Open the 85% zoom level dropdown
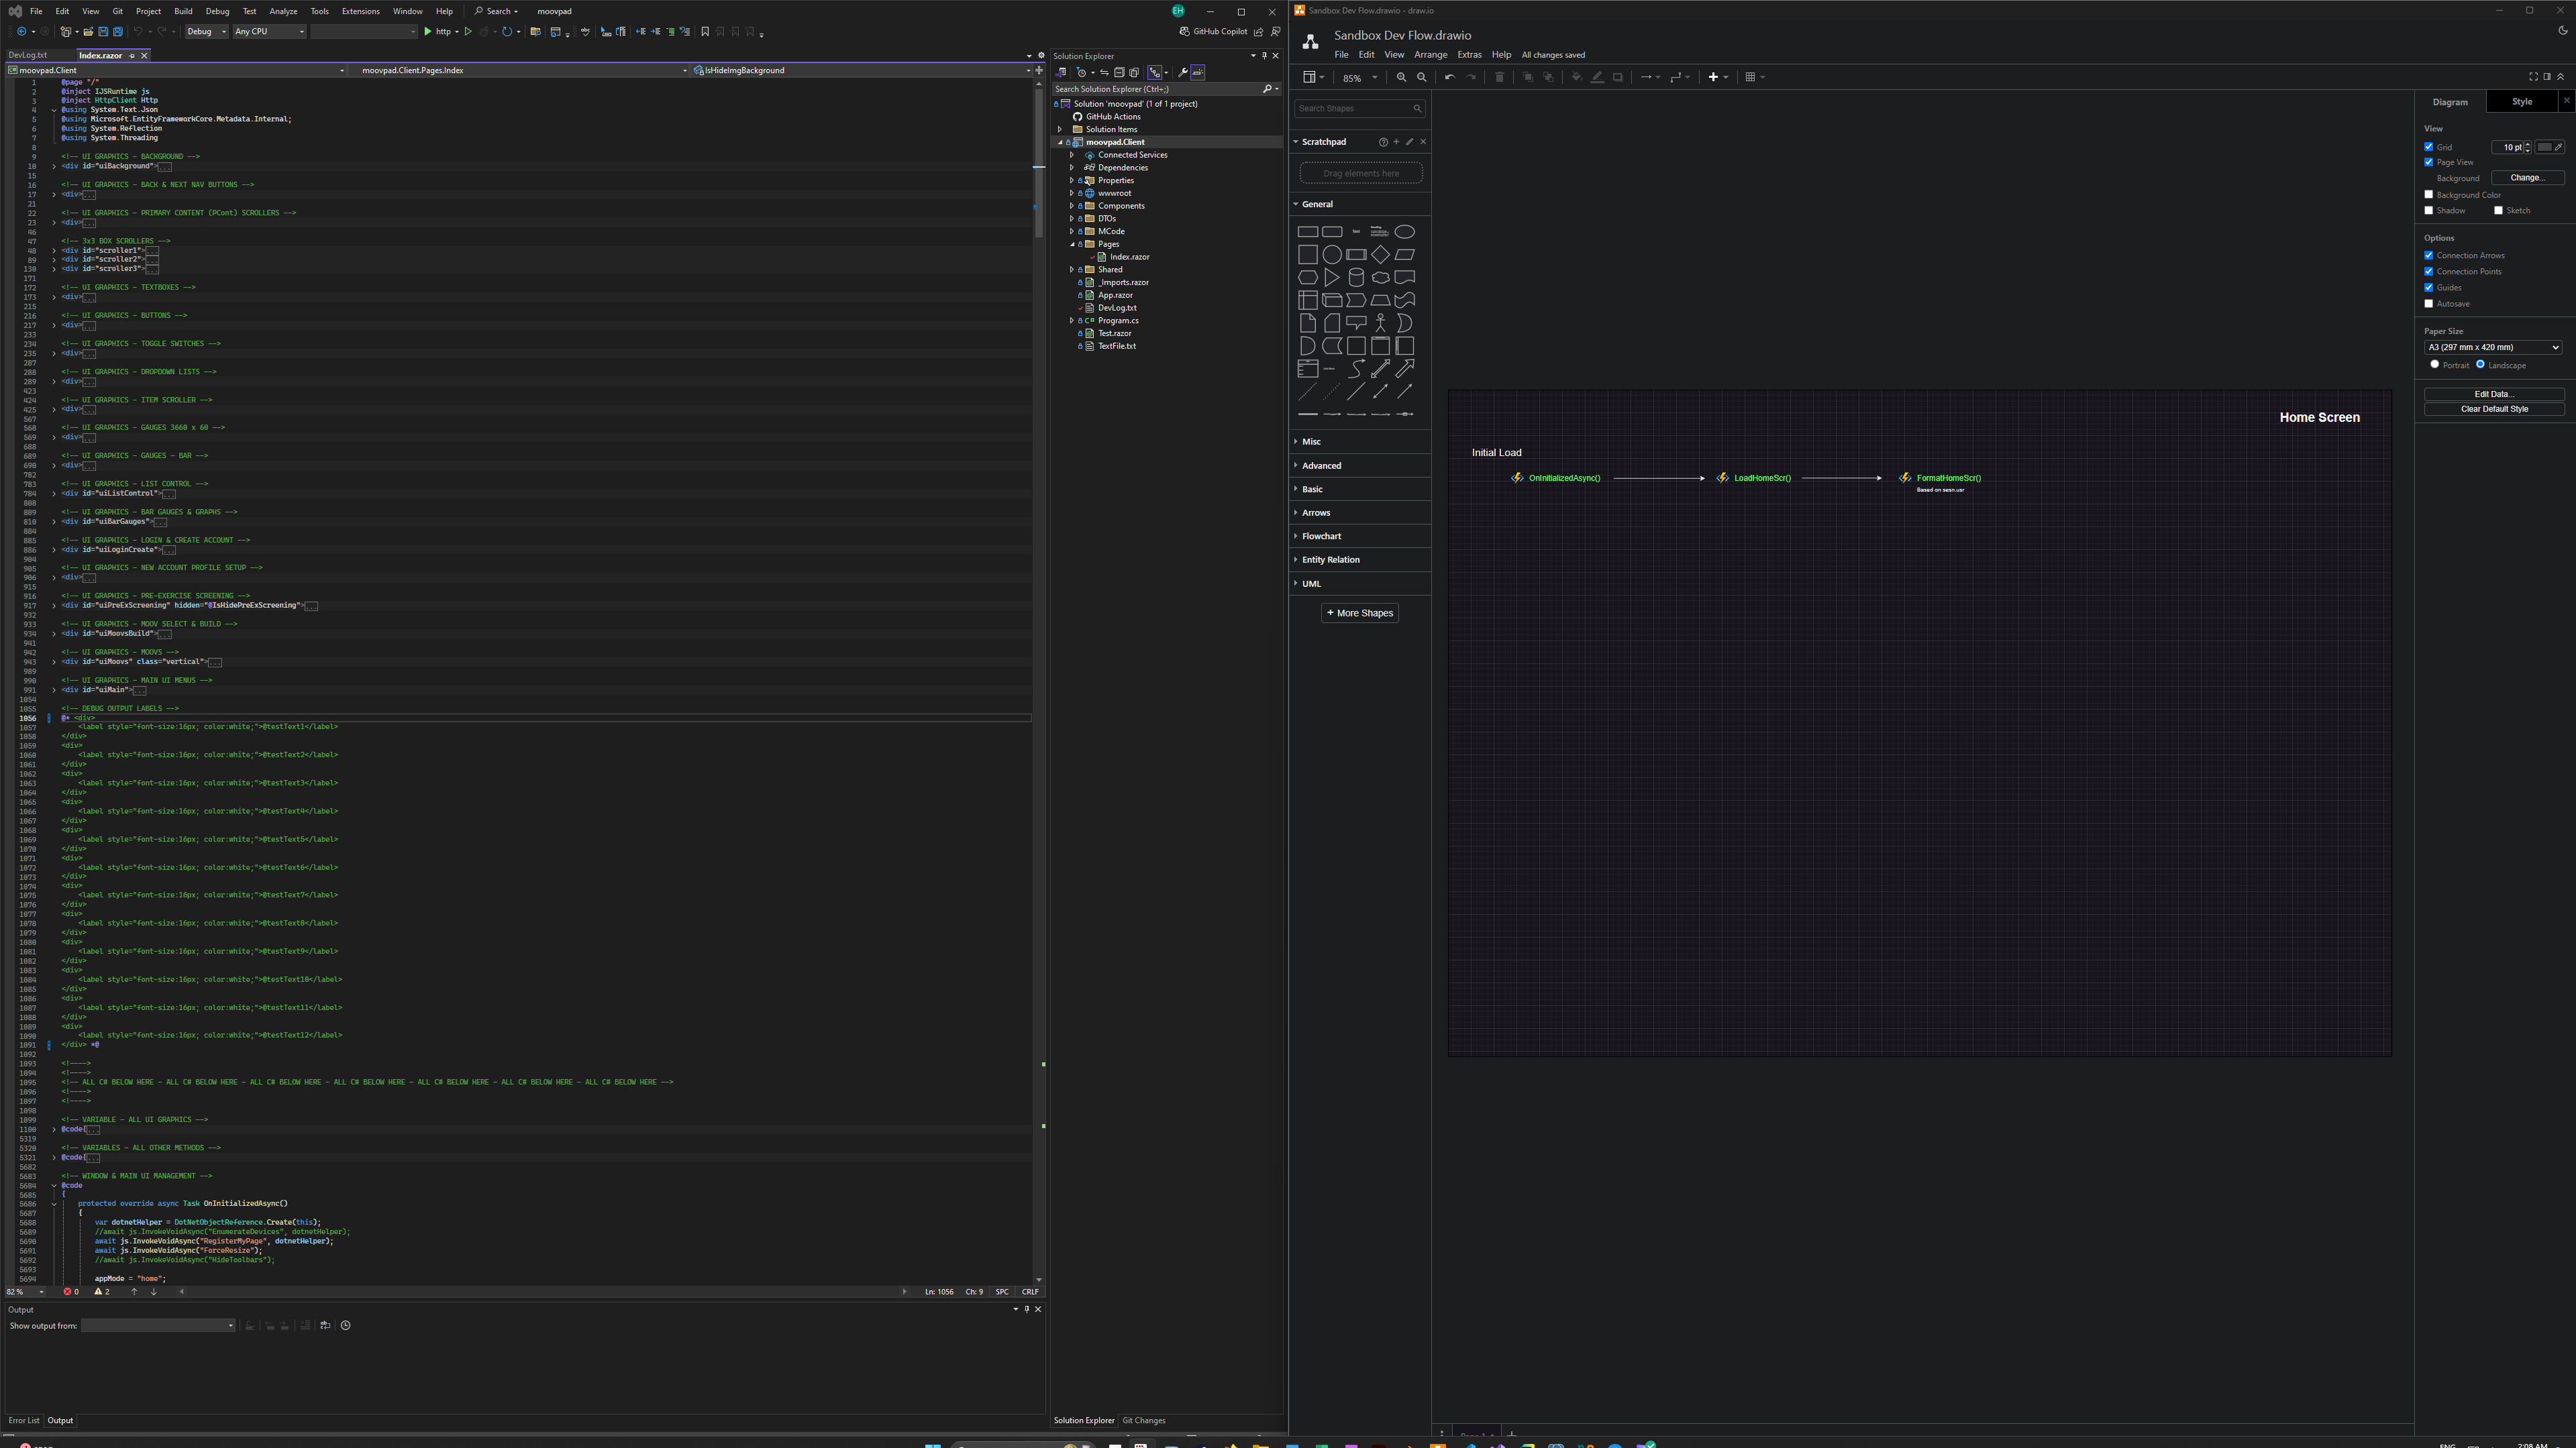This screenshot has height=1448, width=2576. (1359, 77)
